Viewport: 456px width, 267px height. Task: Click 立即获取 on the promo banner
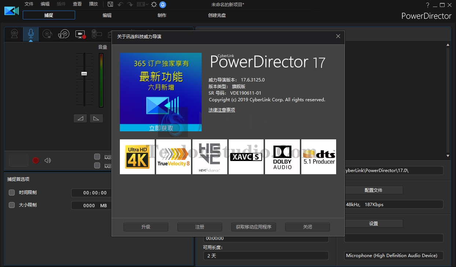161,128
